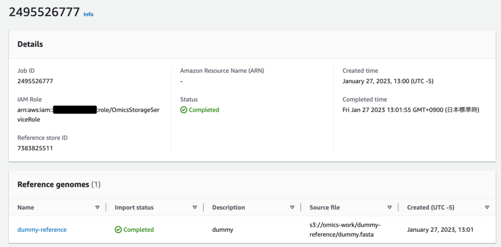Click the dummy description cell
The image size is (501, 247).
(x=223, y=230)
